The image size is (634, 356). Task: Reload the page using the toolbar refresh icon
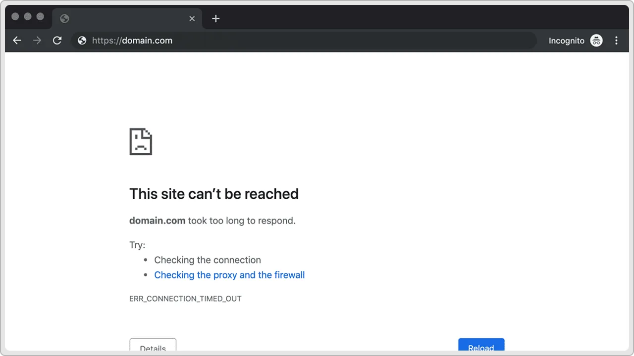point(57,41)
